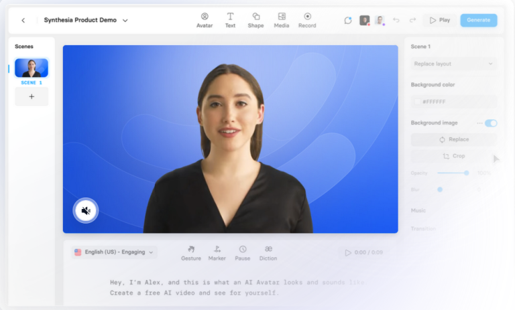
Task: Insert a Gesture into the script
Action: pos(190,252)
